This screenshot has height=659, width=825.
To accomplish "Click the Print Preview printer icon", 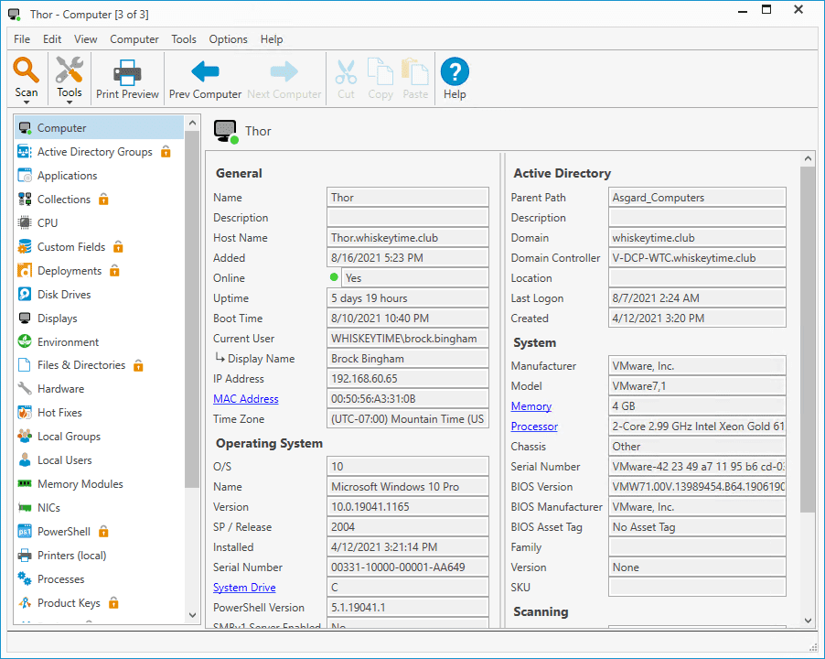I will coord(127,72).
